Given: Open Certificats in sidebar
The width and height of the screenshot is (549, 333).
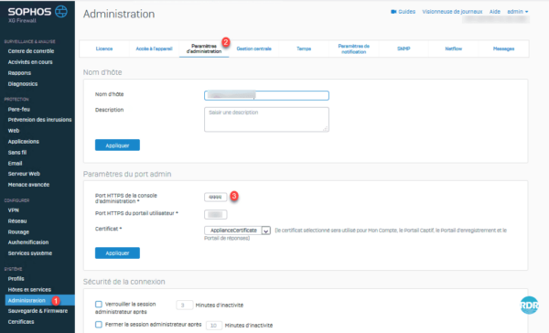Looking at the screenshot, I should [x=21, y=322].
